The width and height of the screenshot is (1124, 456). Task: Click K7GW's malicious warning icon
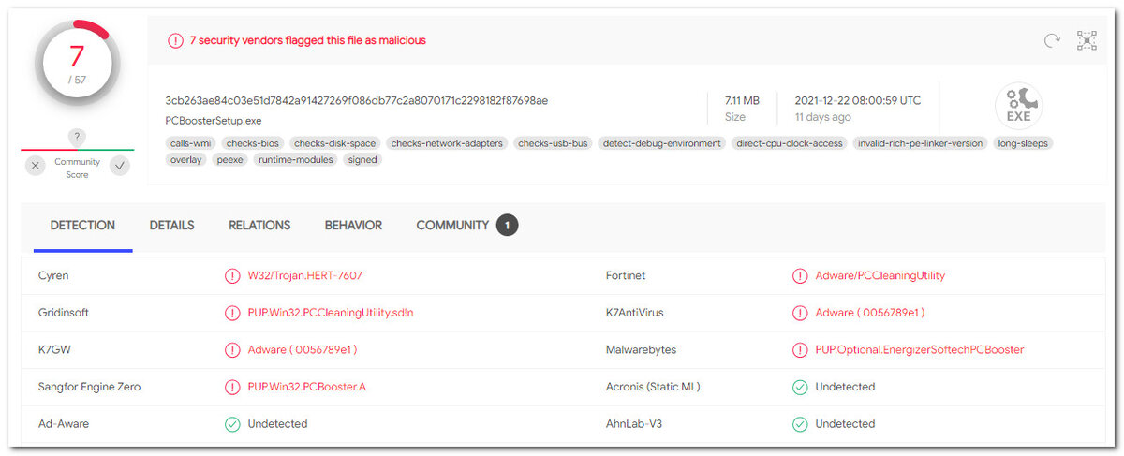coord(232,350)
